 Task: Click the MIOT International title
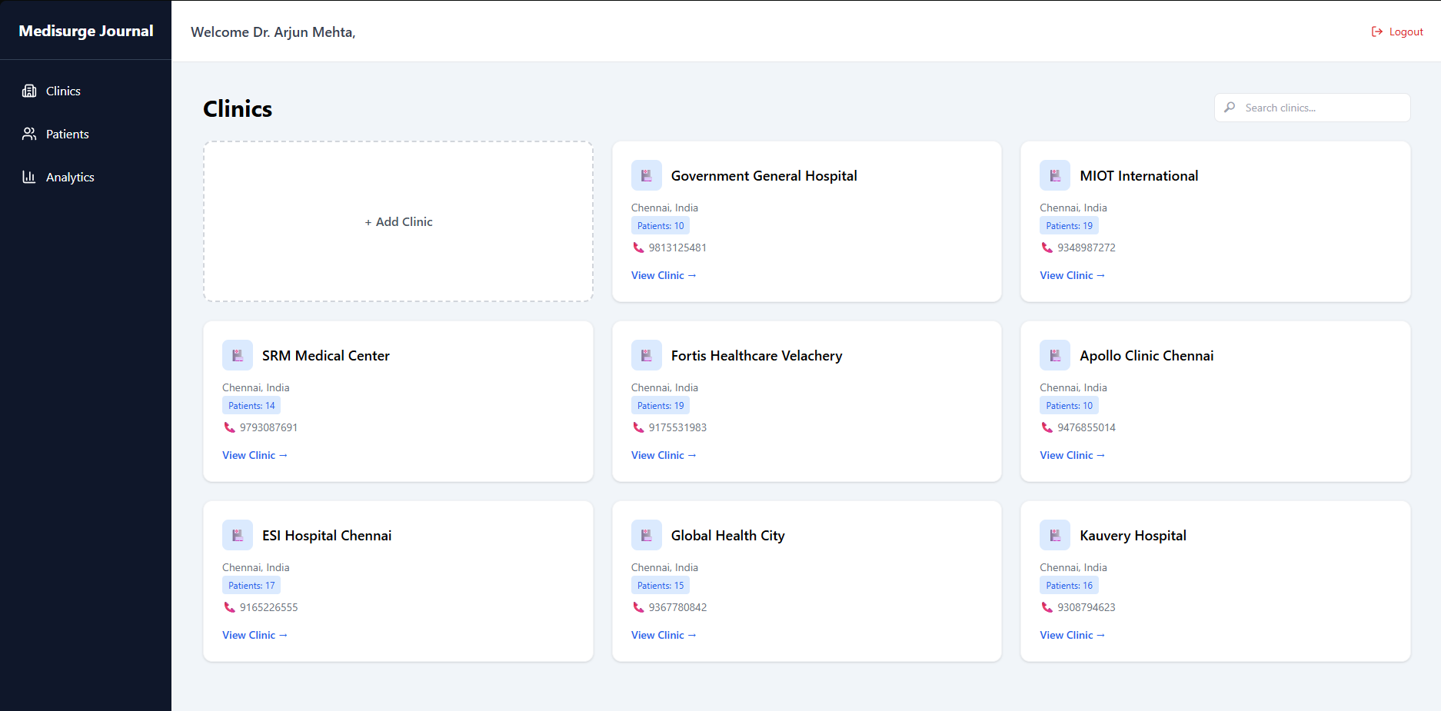tap(1139, 176)
